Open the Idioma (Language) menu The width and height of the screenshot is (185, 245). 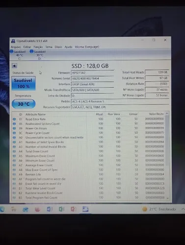click(x=87, y=47)
